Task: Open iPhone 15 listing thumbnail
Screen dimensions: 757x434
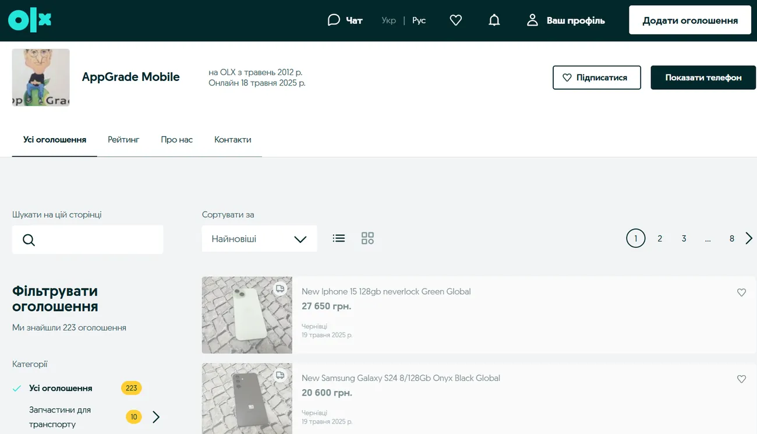Action: tap(247, 315)
